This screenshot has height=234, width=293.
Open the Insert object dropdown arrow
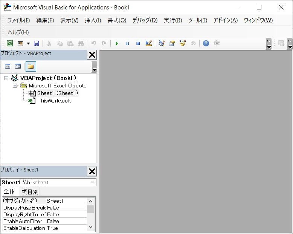pyautogui.click(x=28, y=43)
